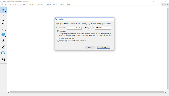The image size is (169, 96).
Task: Click the Sketchpad app icon in title bar
Action: pos(1,2)
